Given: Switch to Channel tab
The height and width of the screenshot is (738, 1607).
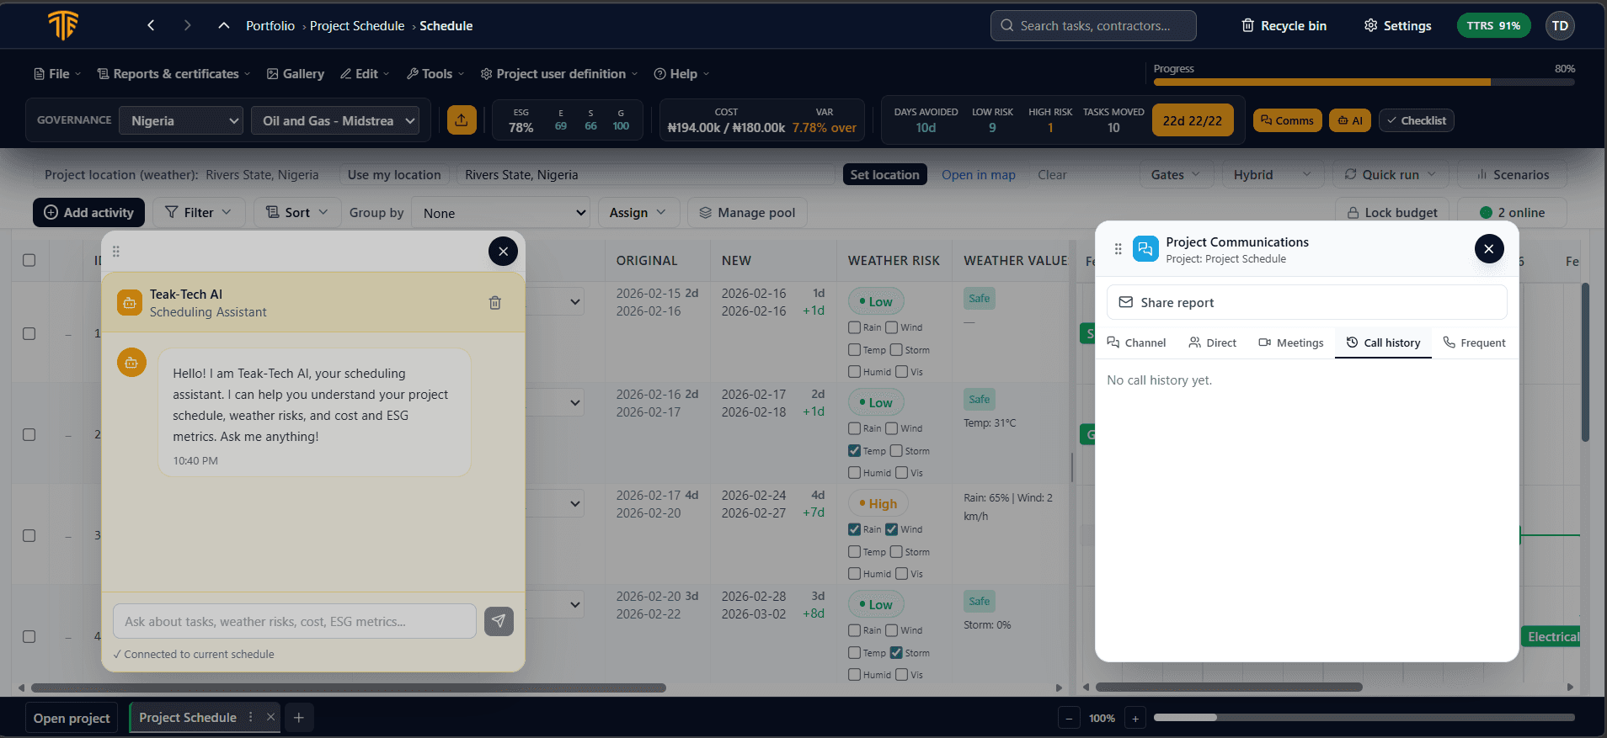Looking at the screenshot, I should coord(1136,342).
